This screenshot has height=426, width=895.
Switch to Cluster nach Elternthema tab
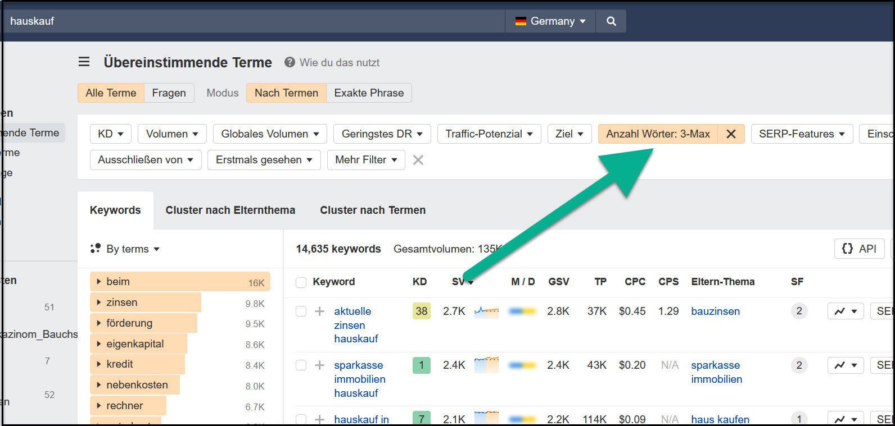point(230,210)
